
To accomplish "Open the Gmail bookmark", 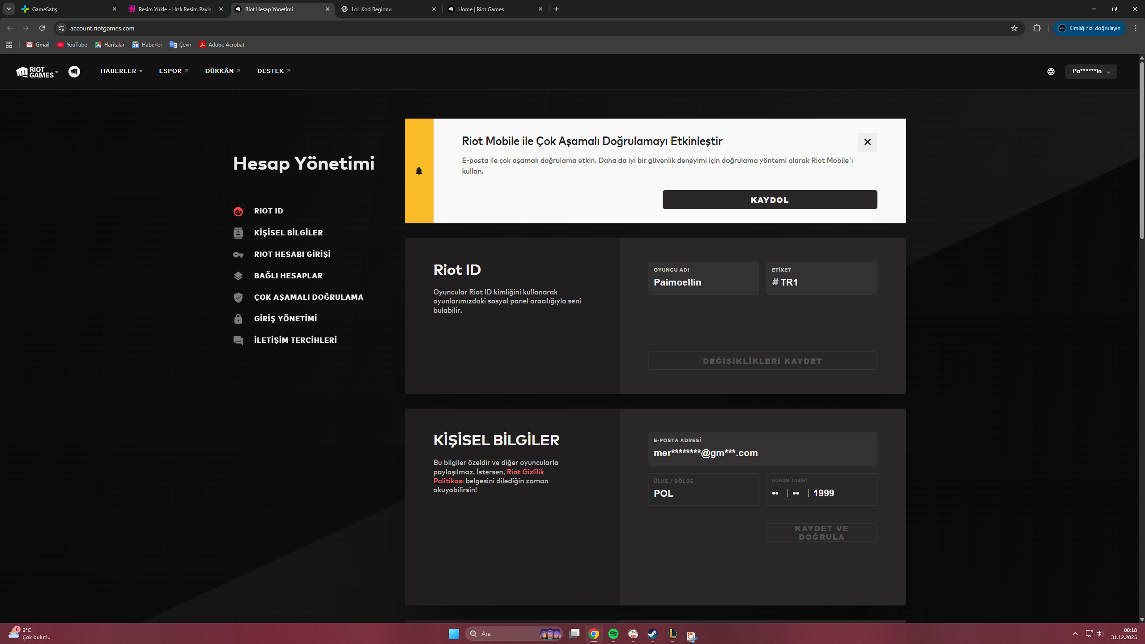I will click(x=38, y=45).
